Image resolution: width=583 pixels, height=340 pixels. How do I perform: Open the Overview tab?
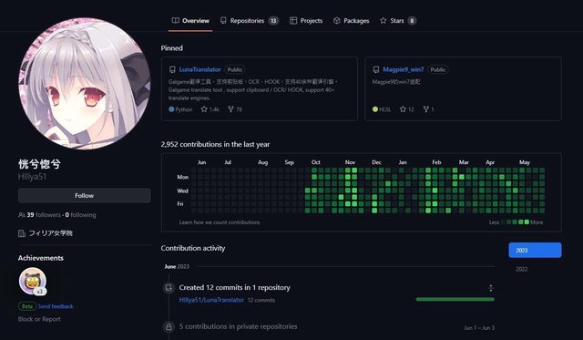[190, 21]
